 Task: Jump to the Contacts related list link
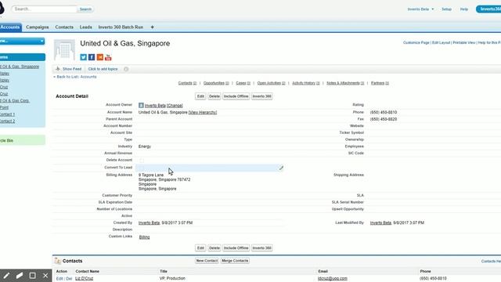[187, 83]
